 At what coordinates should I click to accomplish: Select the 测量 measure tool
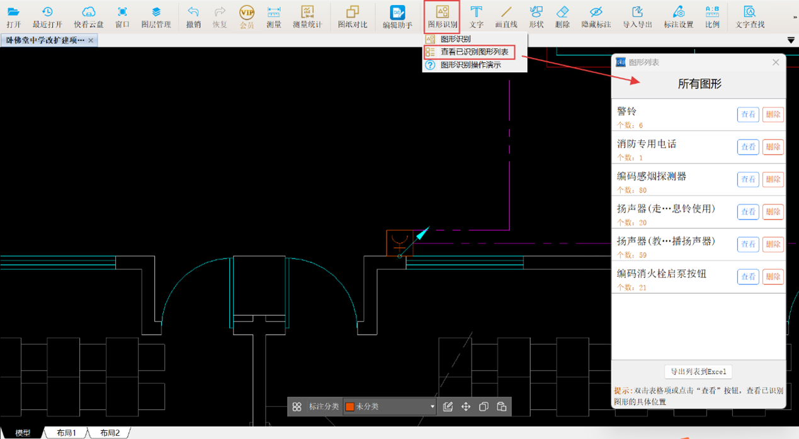(273, 17)
